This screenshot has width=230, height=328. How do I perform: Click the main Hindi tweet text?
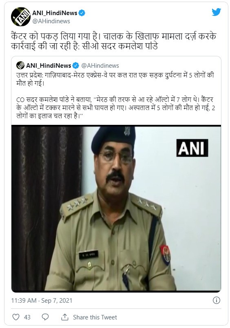[113, 41]
